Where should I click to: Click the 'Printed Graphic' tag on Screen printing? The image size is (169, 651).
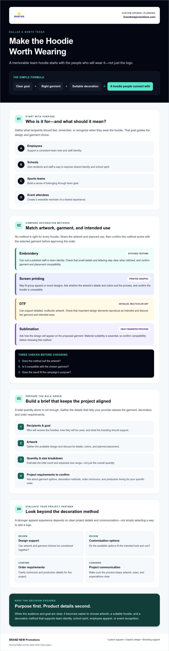coord(139,279)
